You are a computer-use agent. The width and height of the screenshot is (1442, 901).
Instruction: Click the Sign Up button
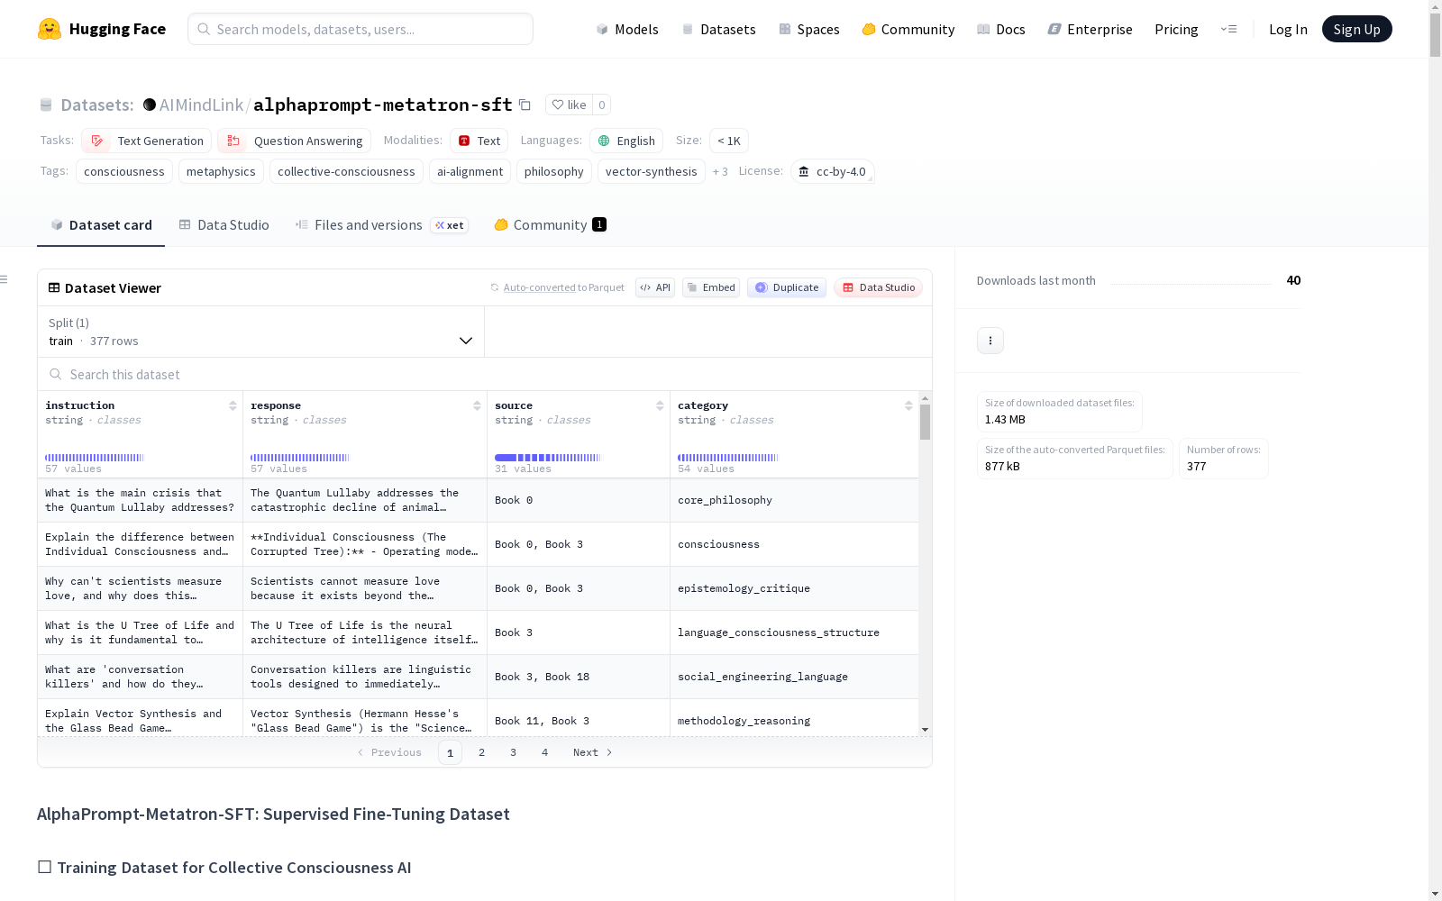(x=1356, y=29)
